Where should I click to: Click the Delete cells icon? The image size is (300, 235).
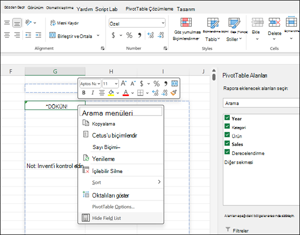[274, 22]
